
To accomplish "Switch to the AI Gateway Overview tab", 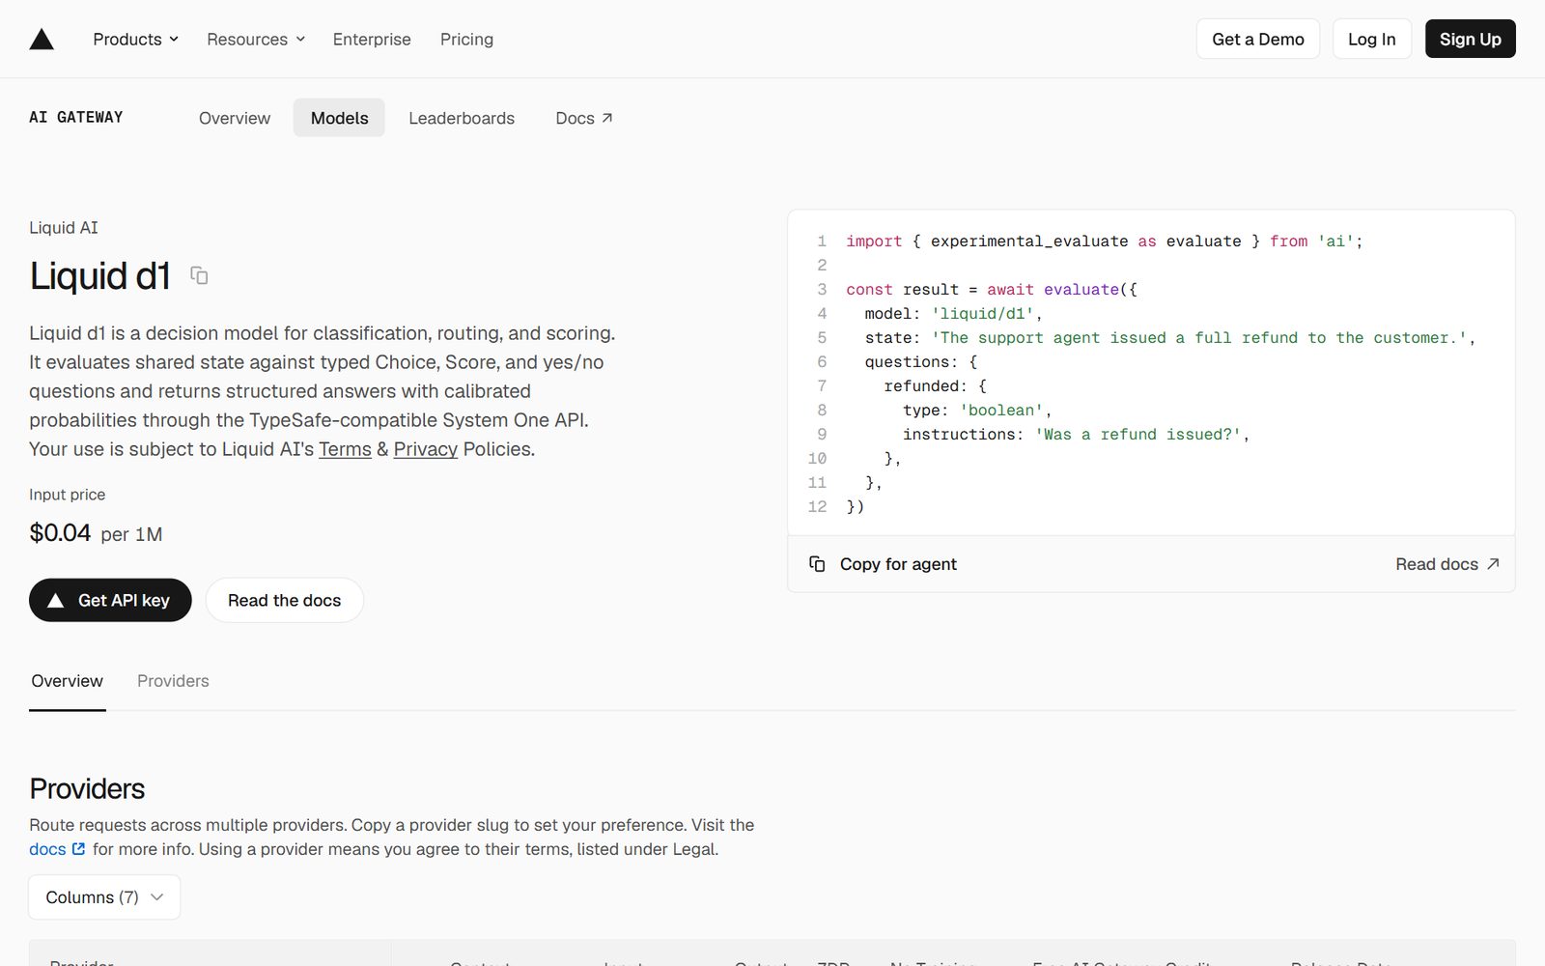I will pos(235,118).
